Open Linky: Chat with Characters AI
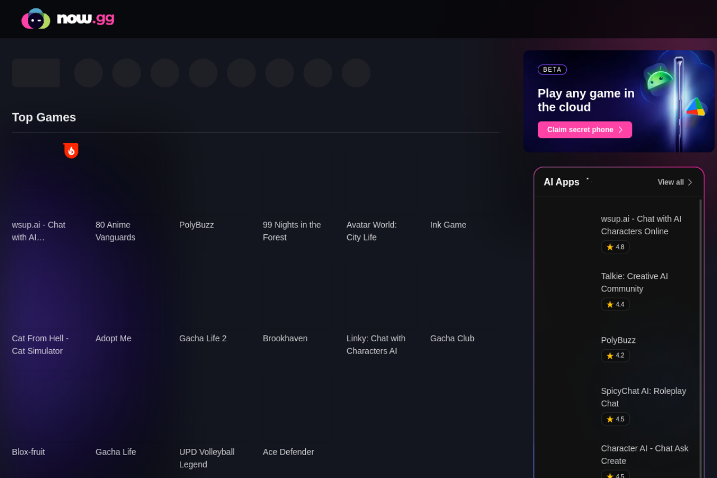The height and width of the screenshot is (478, 717). click(376, 345)
